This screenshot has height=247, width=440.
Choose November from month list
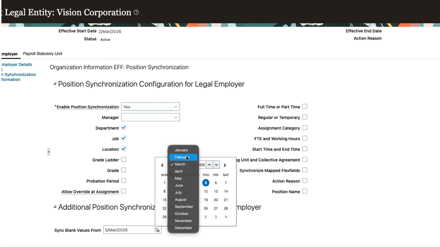[x=183, y=221]
